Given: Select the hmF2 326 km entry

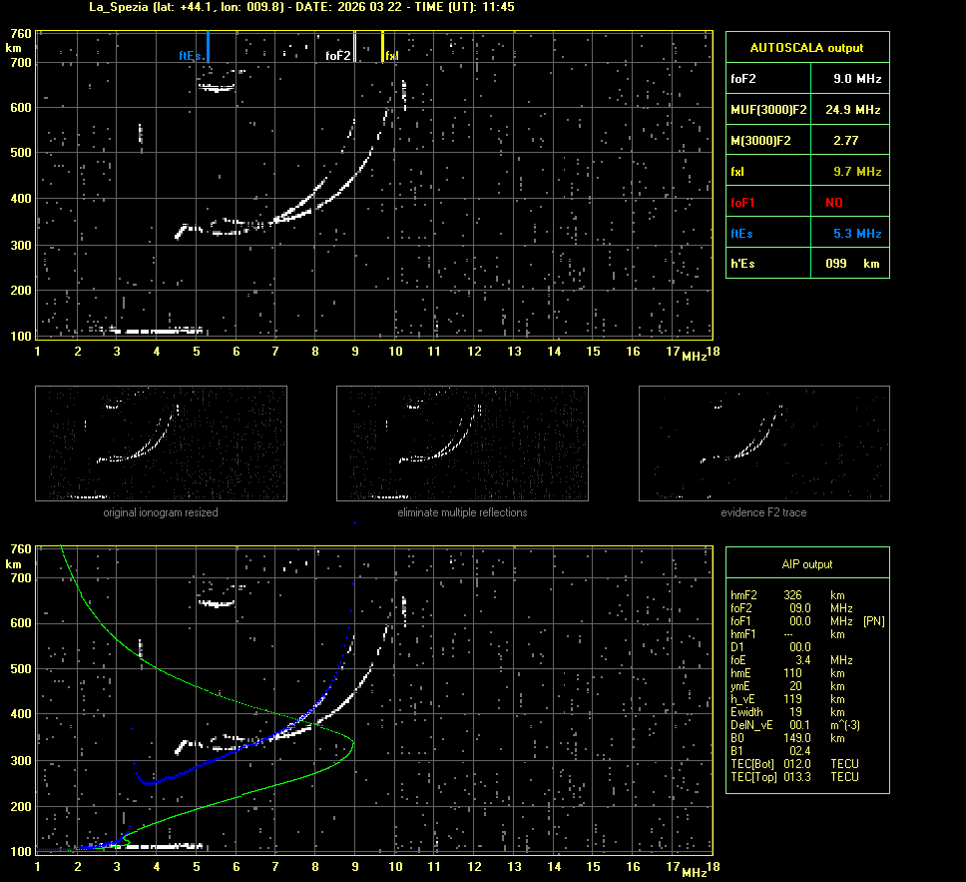Looking at the screenshot, I should point(788,594).
